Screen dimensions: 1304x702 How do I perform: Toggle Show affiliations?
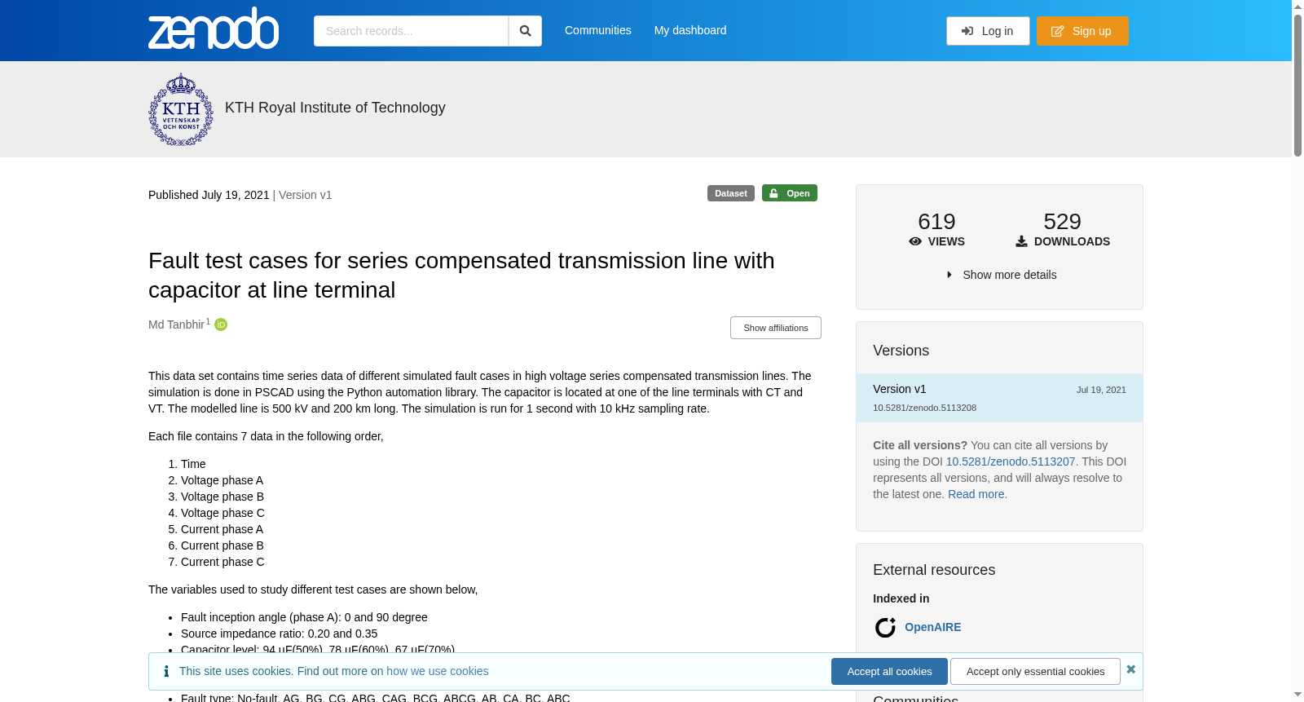point(776,328)
